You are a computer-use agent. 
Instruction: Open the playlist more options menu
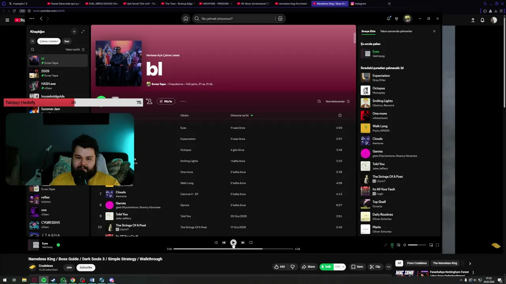coord(183,101)
